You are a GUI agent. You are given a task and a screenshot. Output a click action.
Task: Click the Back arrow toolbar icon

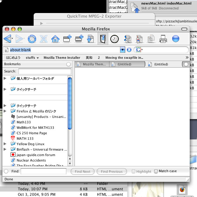pyautogui.click(x=7, y=39)
